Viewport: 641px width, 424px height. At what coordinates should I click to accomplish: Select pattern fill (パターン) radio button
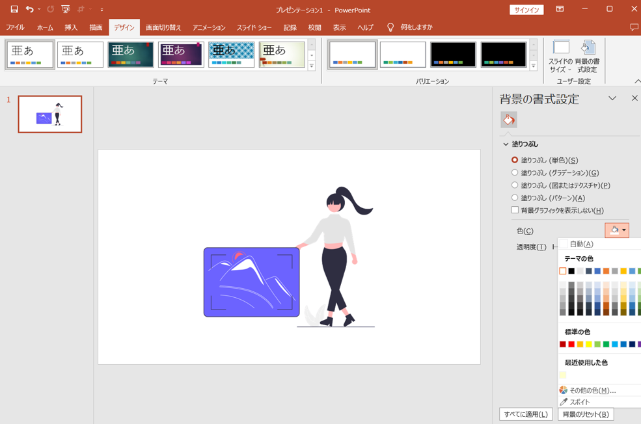click(515, 198)
